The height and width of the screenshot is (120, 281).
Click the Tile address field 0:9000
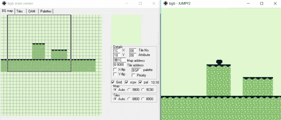click(x=120, y=65)
